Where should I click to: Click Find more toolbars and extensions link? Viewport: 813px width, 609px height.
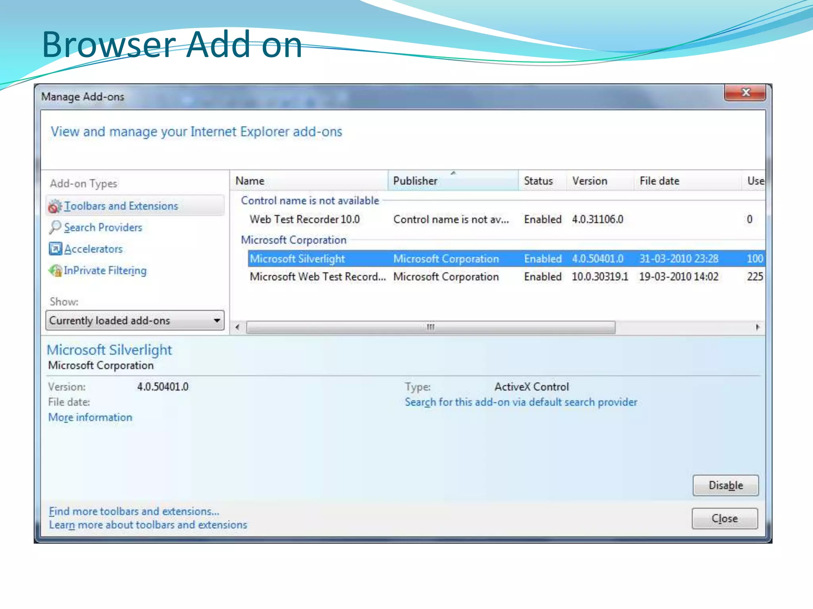tap(134, 511)
